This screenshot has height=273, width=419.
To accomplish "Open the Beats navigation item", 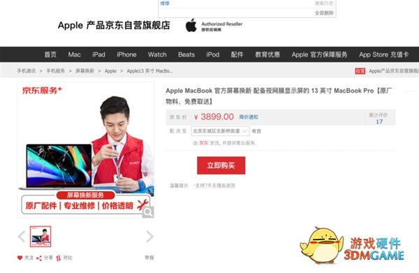I will click(186, 54).
